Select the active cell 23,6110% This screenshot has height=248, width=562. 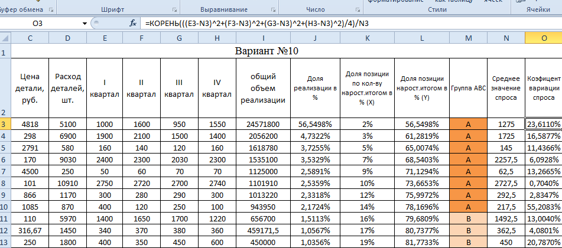tap(544, 125)
